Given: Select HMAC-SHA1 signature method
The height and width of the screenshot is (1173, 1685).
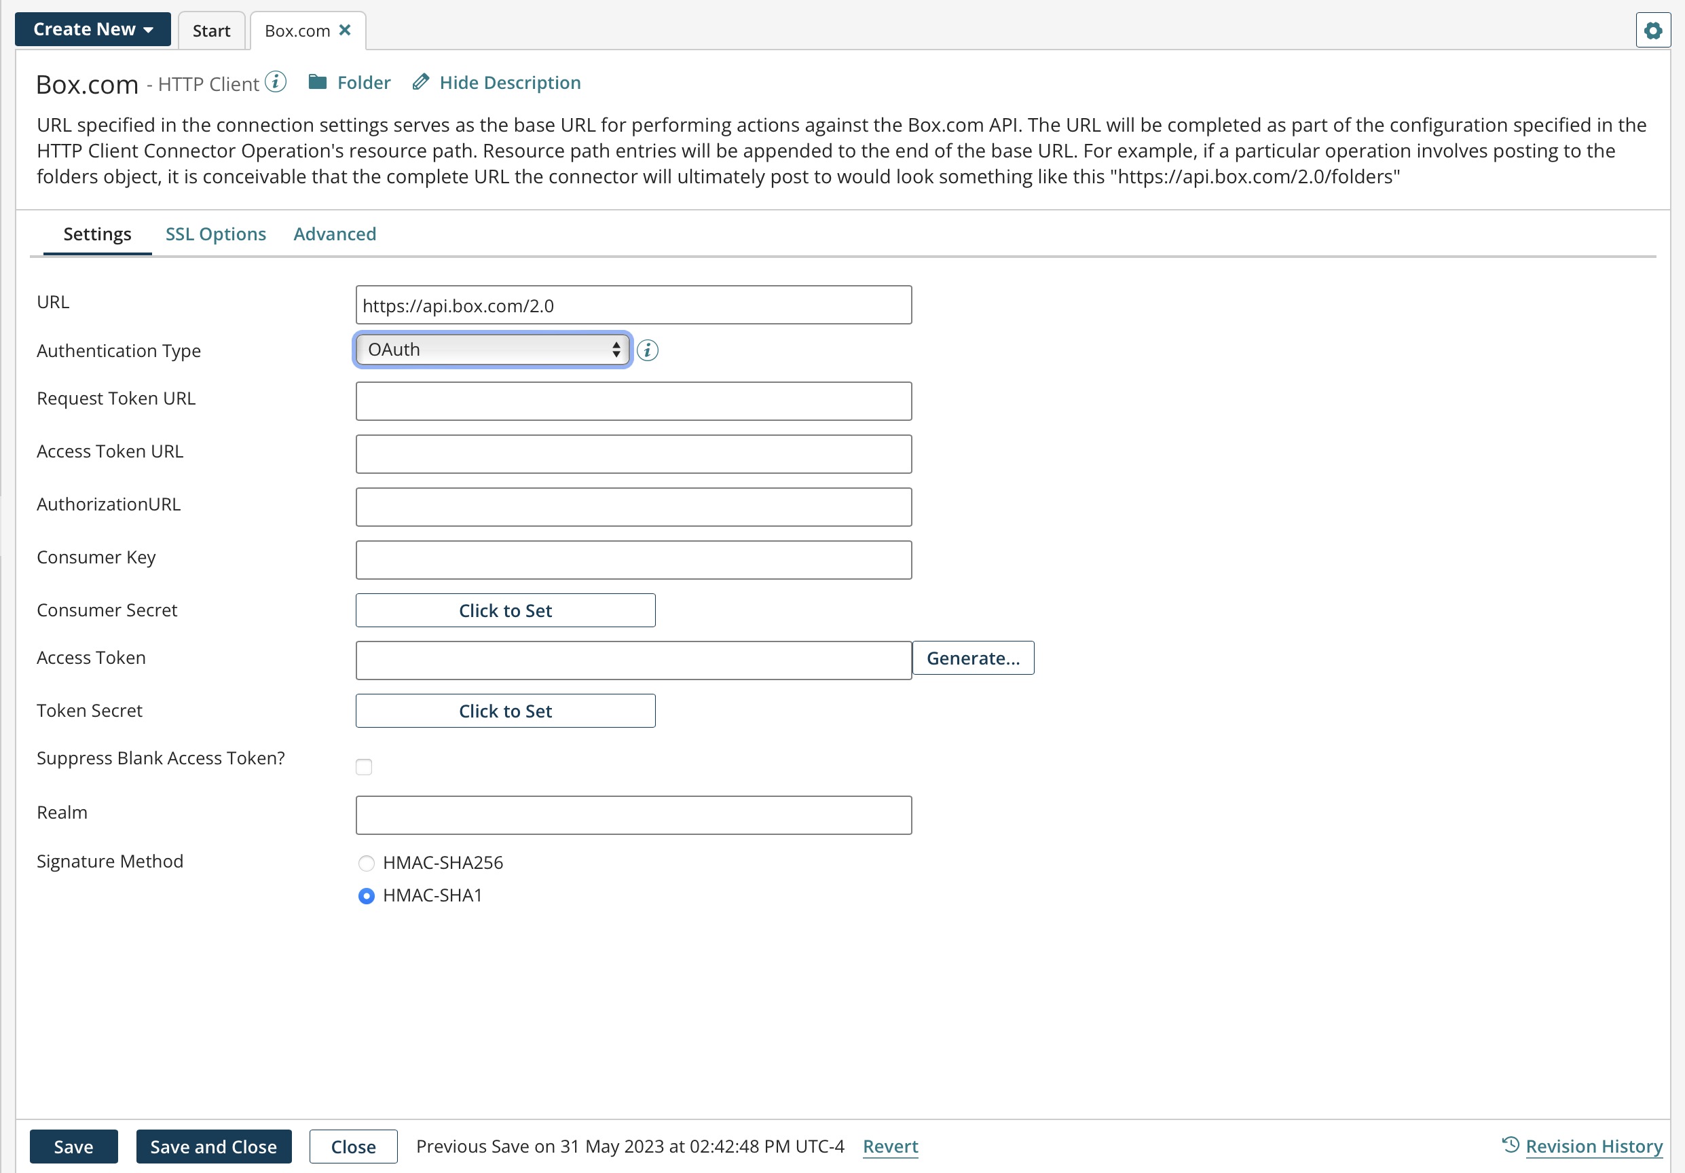Looking at the screenshot, I should (x=366, y=896).
